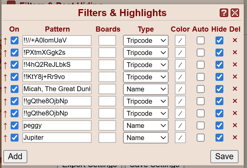
Task: Edit the !!//+A0lomUaV pattern field
Action: (x=57, y=40)
